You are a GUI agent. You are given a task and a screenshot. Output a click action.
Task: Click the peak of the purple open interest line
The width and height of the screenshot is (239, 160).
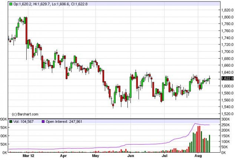(x=195, y=124)
